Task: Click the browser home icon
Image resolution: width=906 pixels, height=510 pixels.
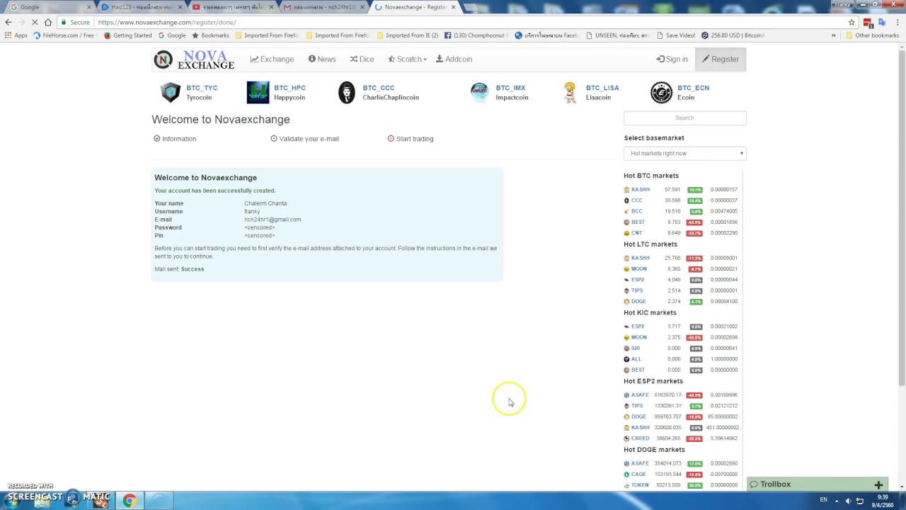Action: (47, 22)
